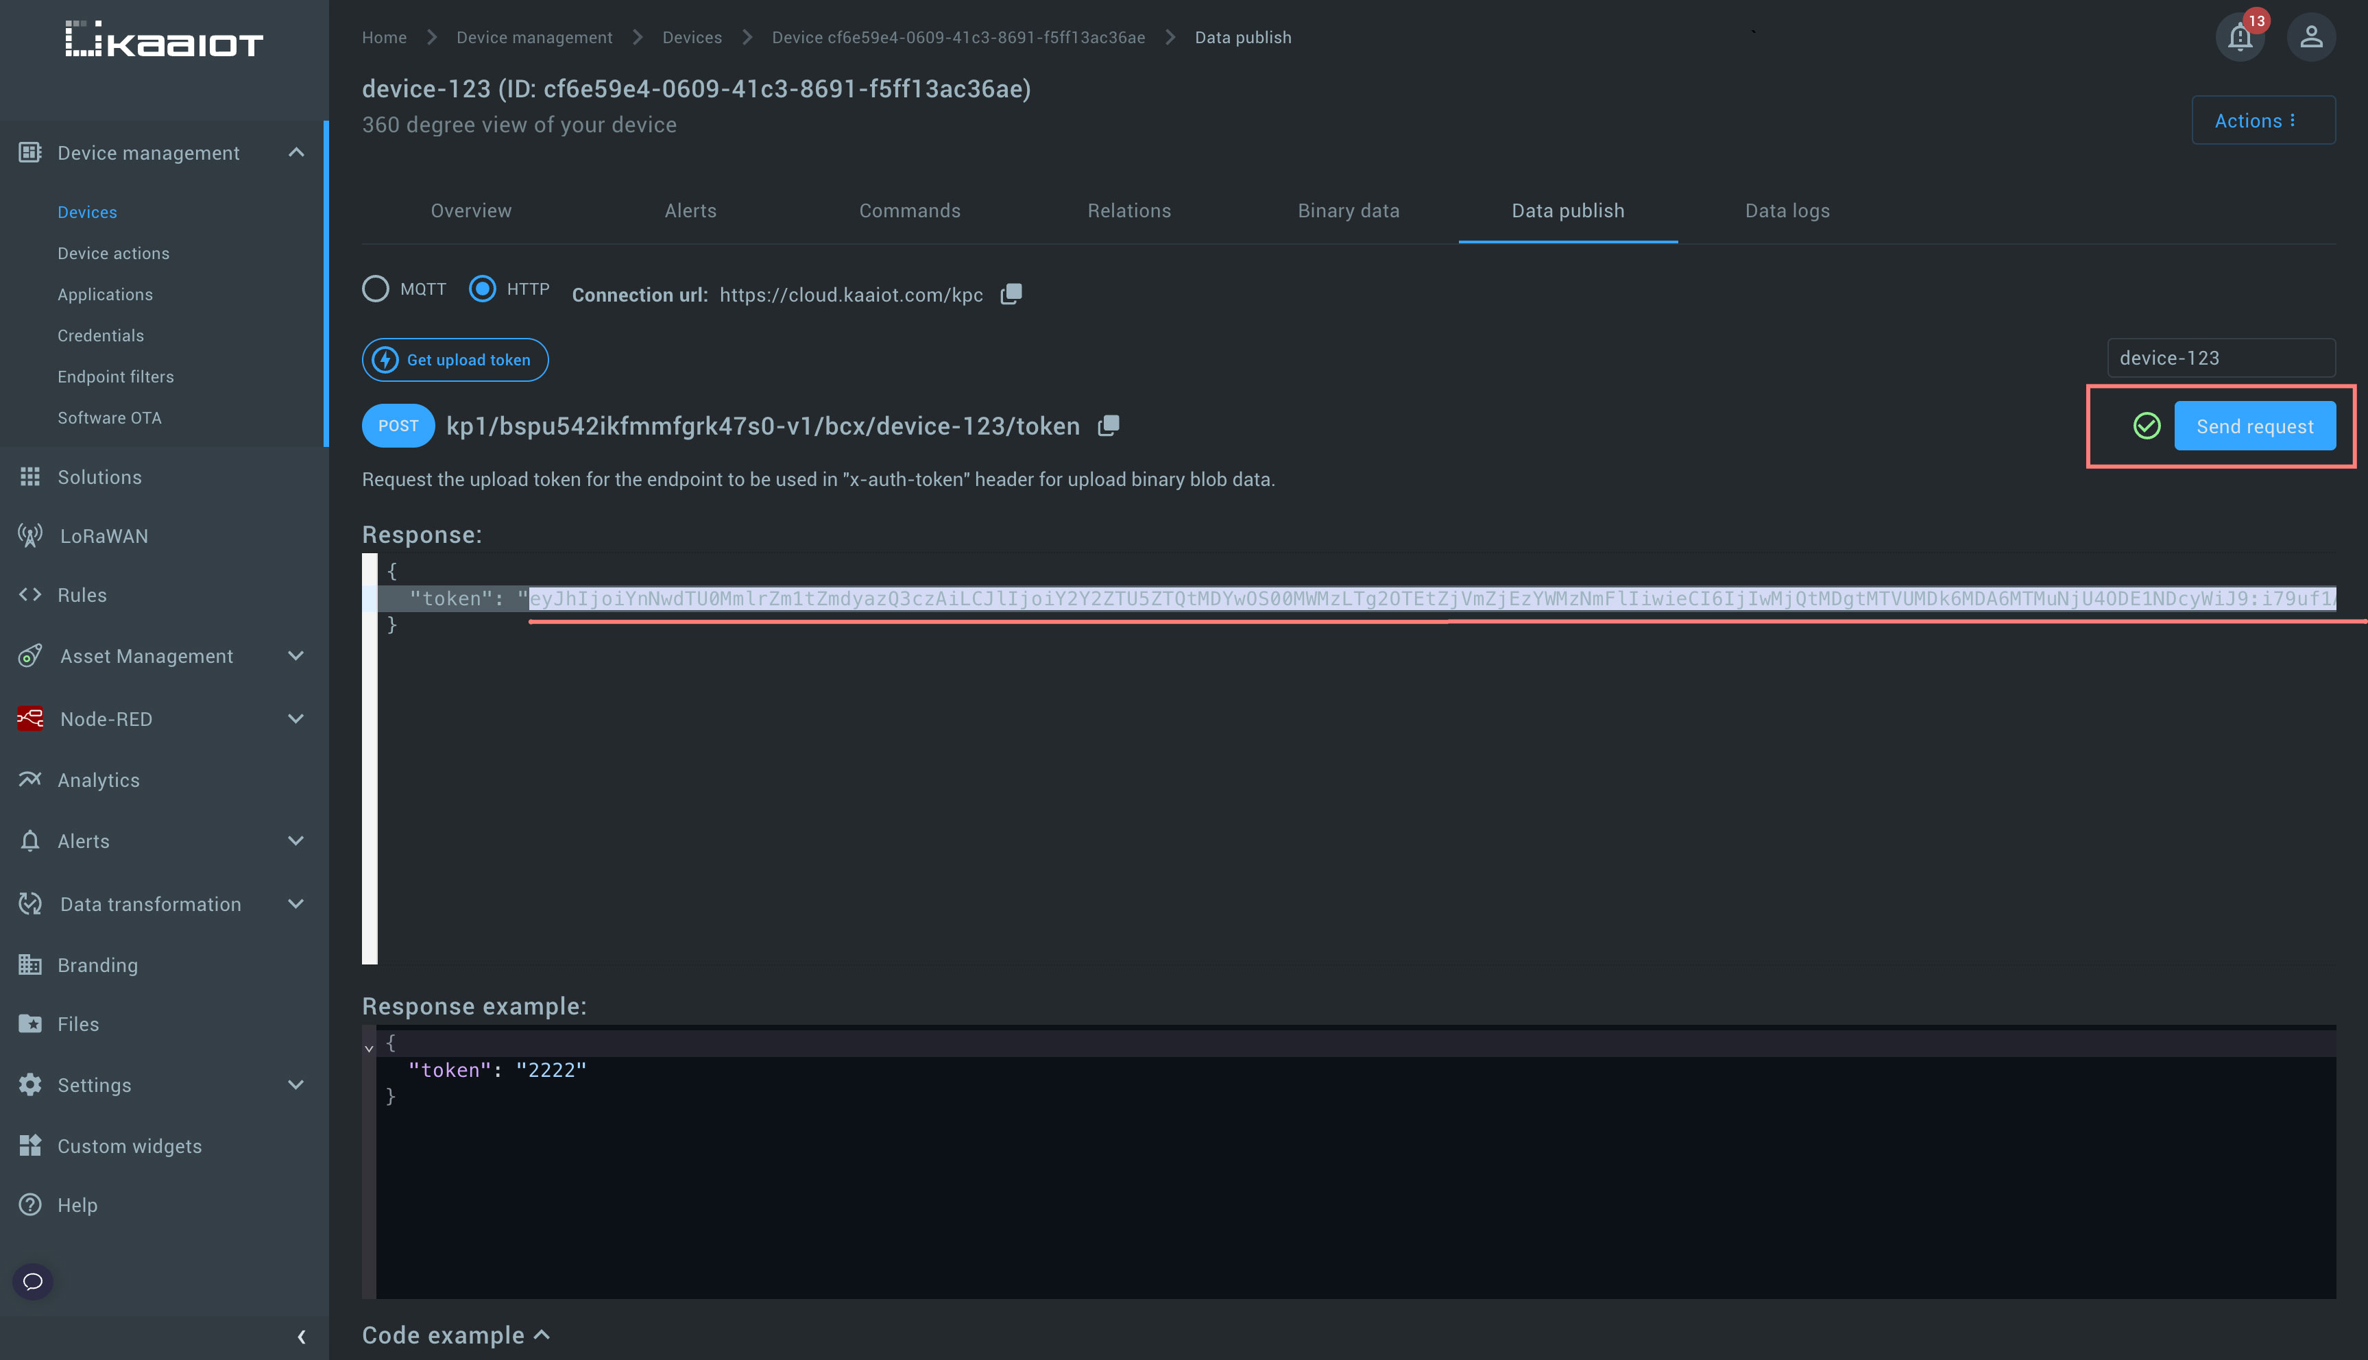Click the Settings gear icon
The image size is (2368, 1360).
tap(30, 1084)
